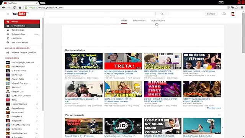Click the Isaac Responde video thumbnail

[163, 61]
